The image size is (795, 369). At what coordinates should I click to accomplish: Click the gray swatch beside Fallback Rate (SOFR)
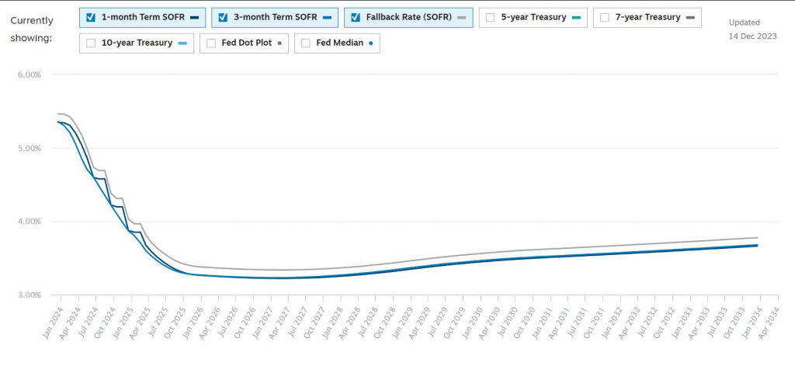coord(461,18)
